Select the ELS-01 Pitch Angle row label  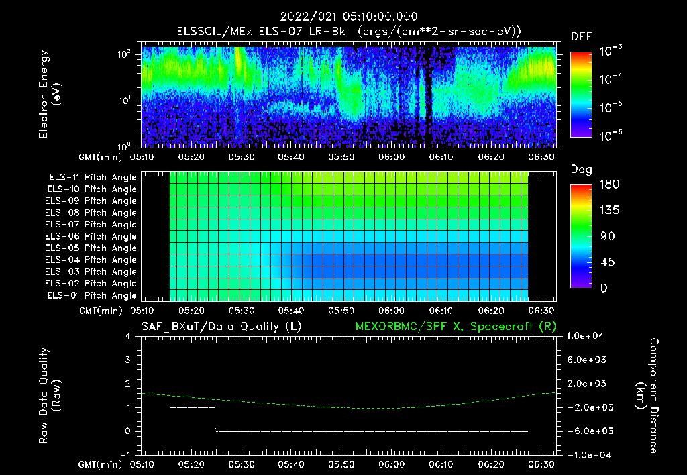tap(92, 295)
